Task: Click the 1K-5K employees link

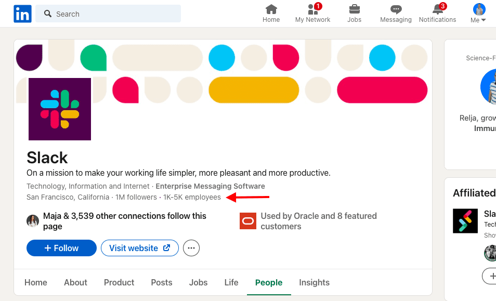Action: click(x=192, y=198)
